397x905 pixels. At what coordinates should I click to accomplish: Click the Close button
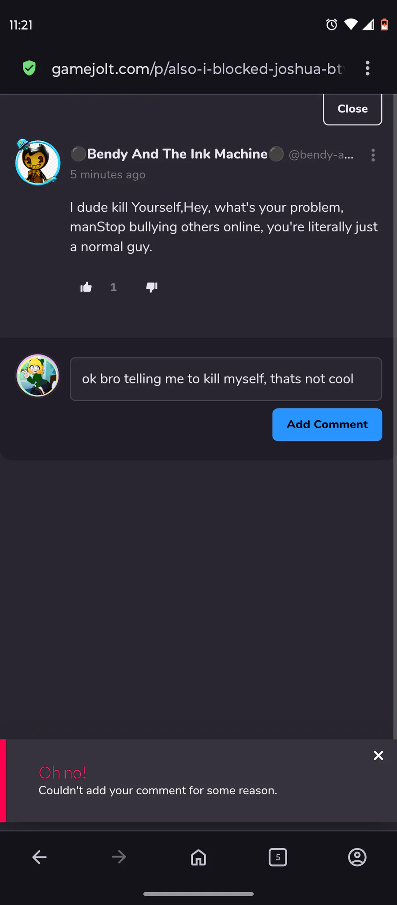pyautogui.click(x=352, y=109)
